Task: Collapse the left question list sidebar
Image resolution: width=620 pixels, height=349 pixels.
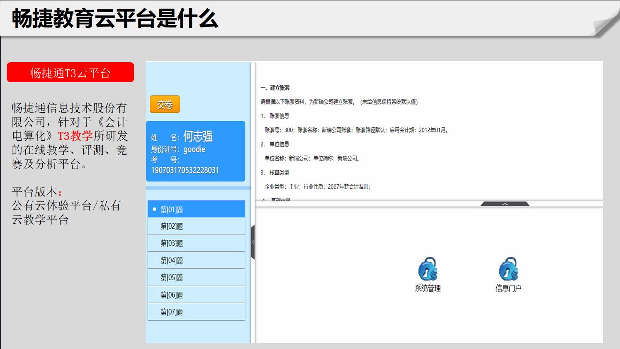Action: [253, 242]
